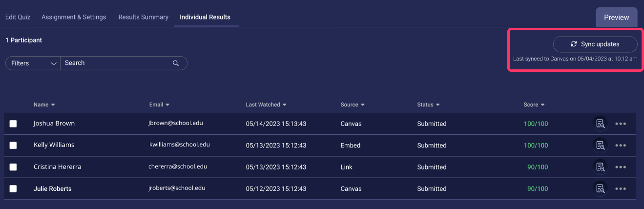This screenshot has width=644, height=209.
Task: Open more options menu for Kelly Williams
Action: [x=621, y=146]
